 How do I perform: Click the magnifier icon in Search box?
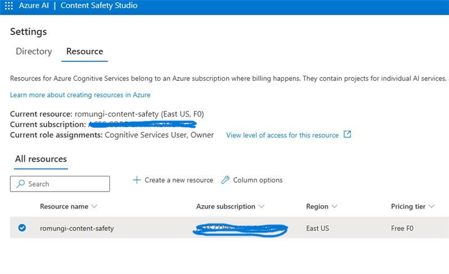[21, 184]
